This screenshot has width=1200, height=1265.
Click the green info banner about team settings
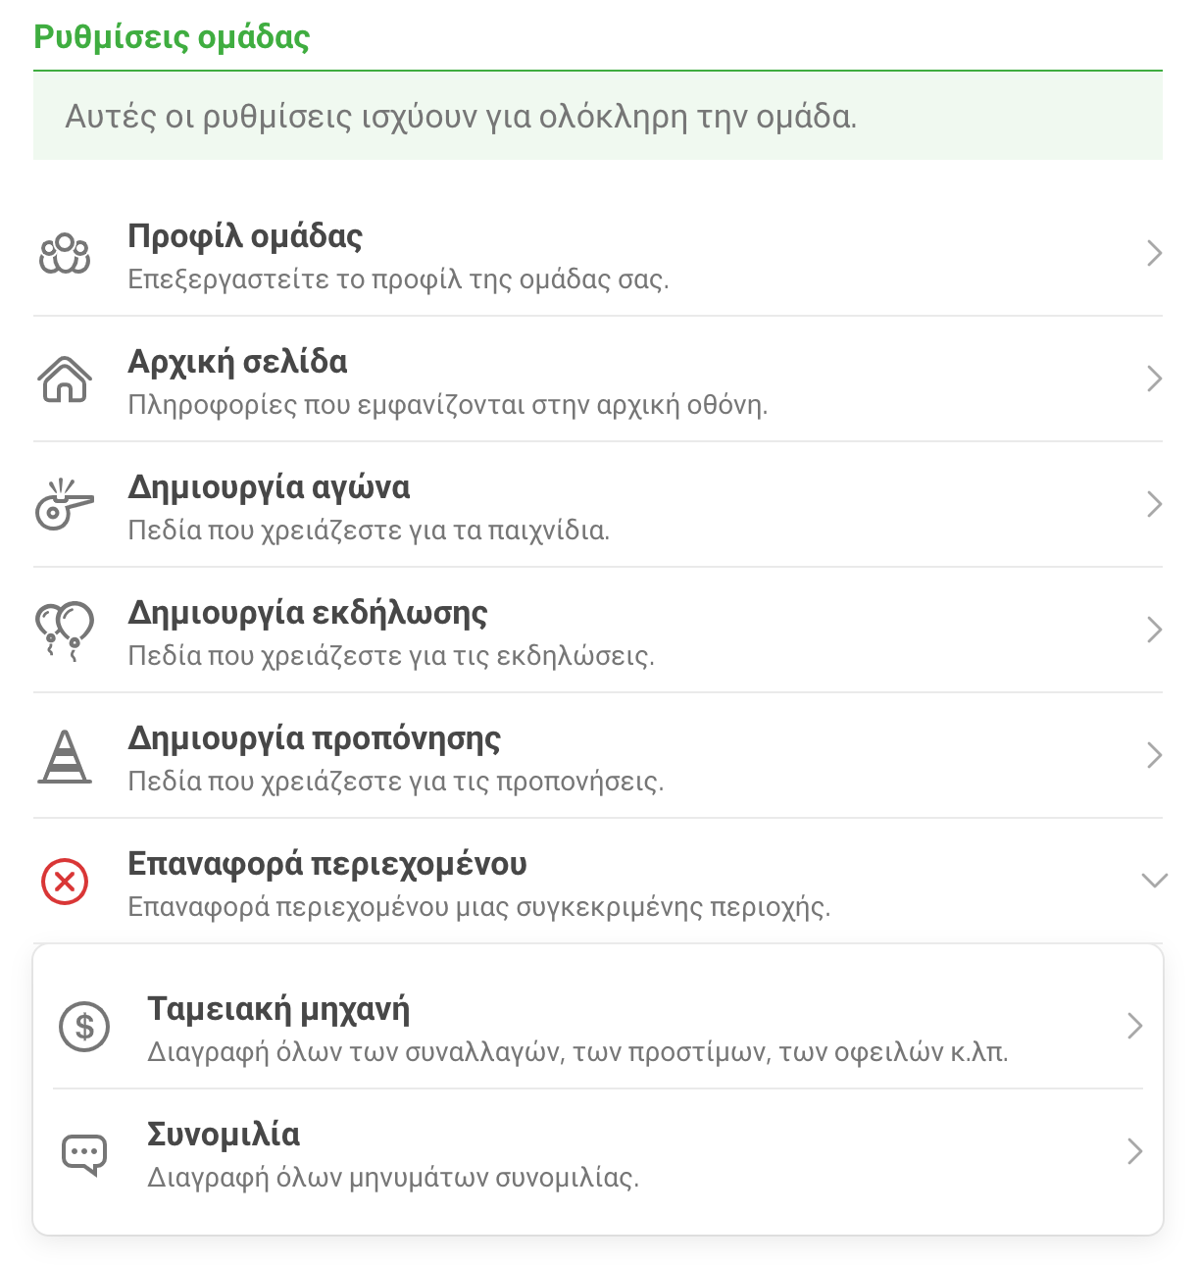pos(598,116)
